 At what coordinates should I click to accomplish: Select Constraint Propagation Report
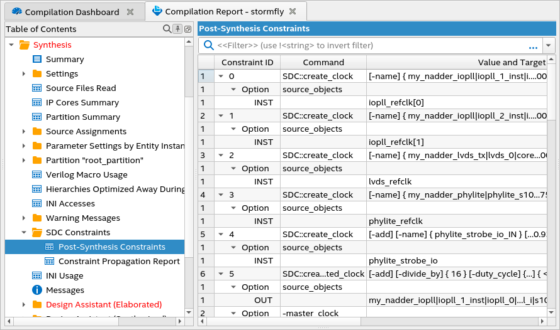coord(119,261)
